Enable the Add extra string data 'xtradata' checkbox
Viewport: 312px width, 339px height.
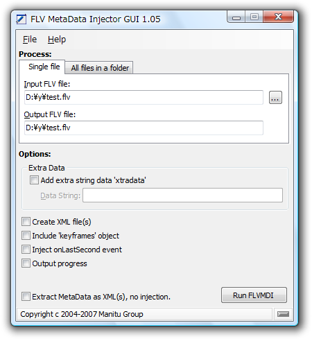(34, 180)
